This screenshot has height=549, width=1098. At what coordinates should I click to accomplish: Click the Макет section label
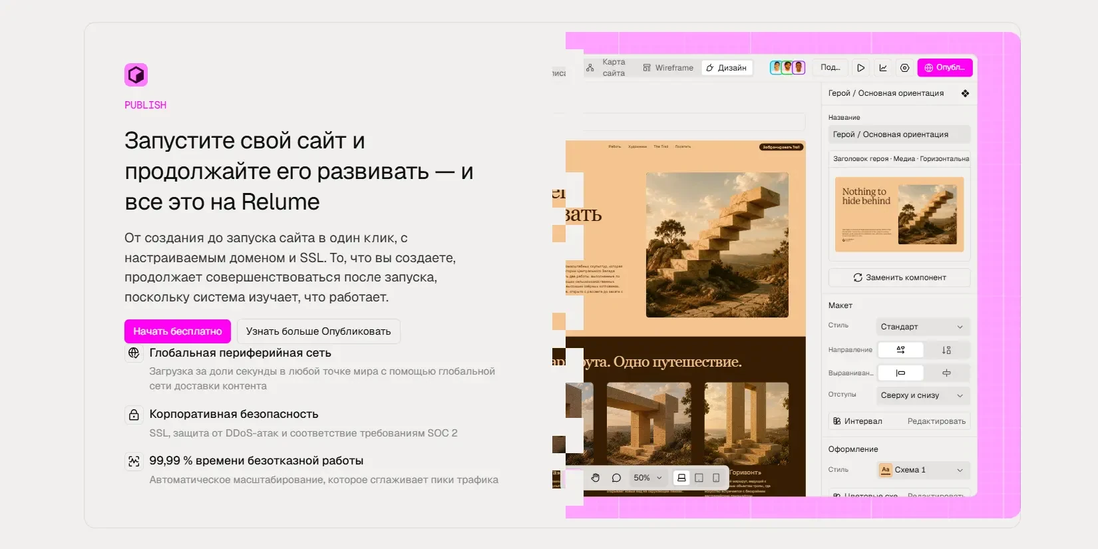pyautogui.click(x=840, y=305)
